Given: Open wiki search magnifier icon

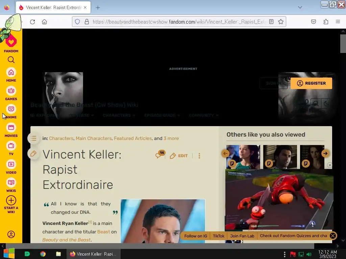Looking at the screenshot, I should pos(316,103).
